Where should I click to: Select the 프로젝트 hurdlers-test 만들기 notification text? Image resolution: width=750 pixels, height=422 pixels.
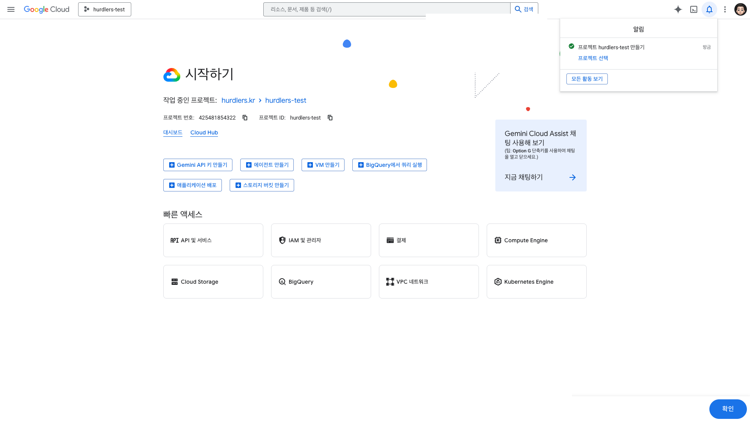pyautogui.click(x=611, y=47)
